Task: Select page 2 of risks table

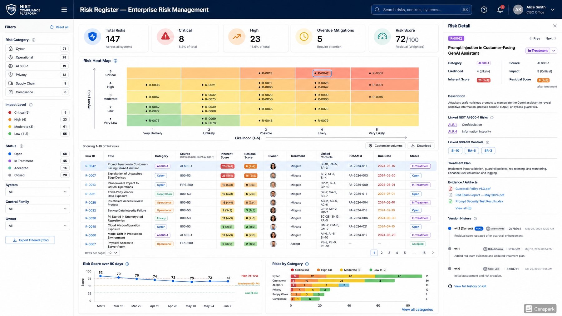Action: [x=382, y=253]
